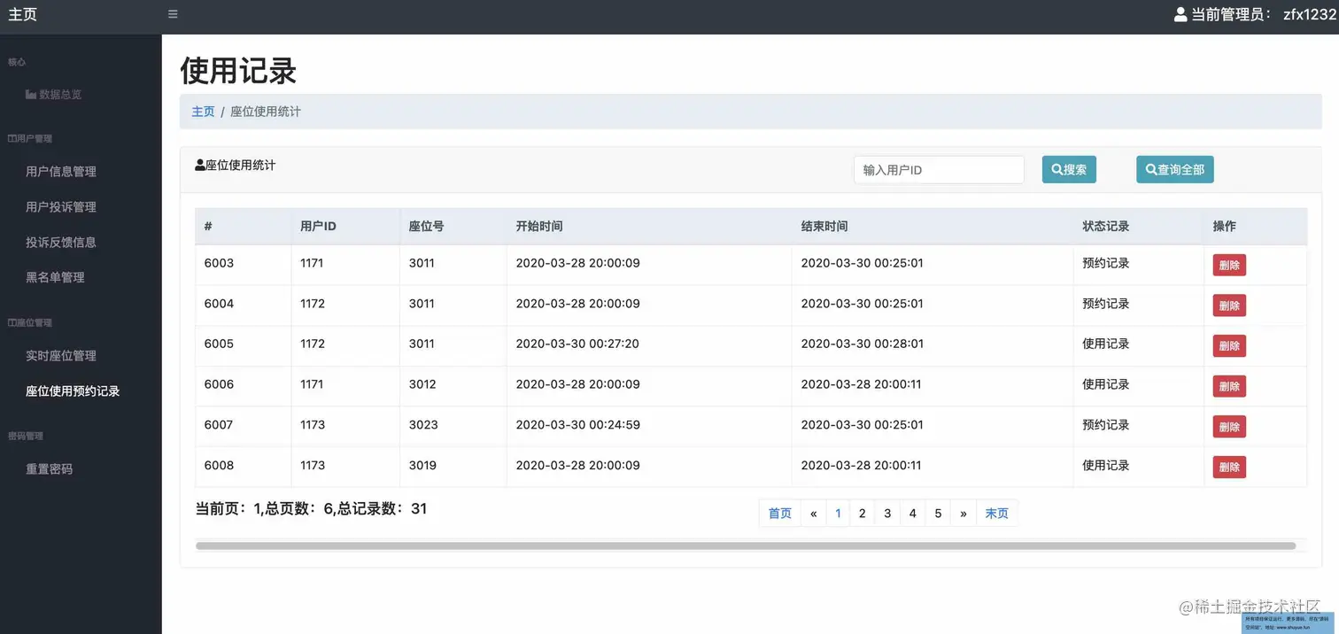This screenshot has height=634, width=1339.
Task: Go to pagination page 4
Action: click(x=912, y=514)
